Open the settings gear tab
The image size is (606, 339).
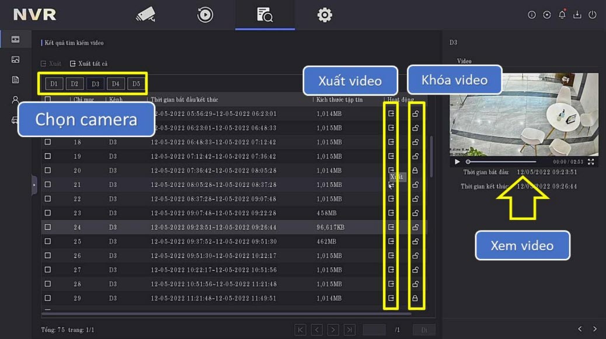click(x=325, y=15)
